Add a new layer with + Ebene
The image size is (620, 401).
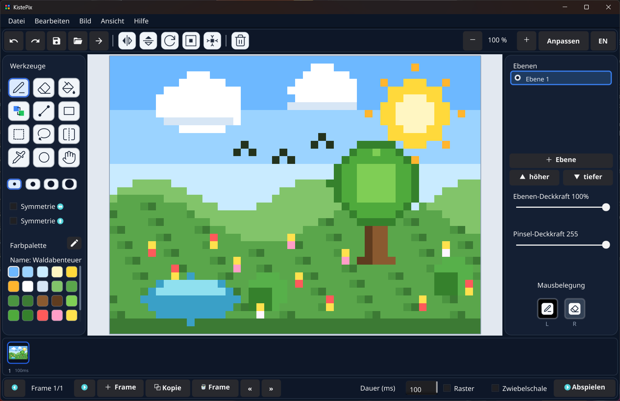[x=561, y=160]
